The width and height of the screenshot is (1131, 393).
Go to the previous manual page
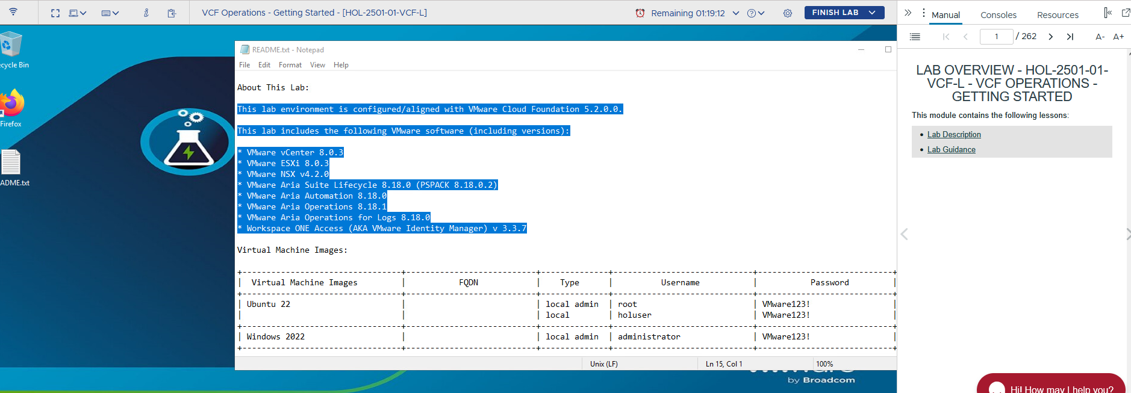(965, 37)
